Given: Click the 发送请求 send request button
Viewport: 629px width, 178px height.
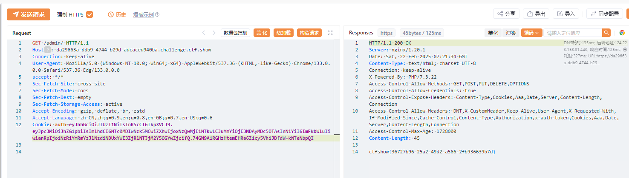Looking at the screenshot, I should (29, 14).
